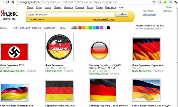The image size is (178, 107).
Task: Click the Yandex extension icon in toolbar
Action: [159, 2]
